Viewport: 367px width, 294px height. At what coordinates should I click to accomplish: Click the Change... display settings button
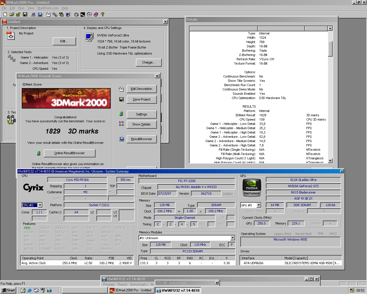tap(149, 62)
